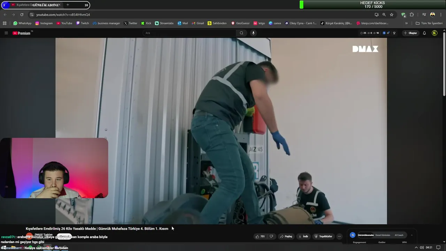446x251 pixels.
Task: Show hidden system tray icons
Action: [416, 248]
